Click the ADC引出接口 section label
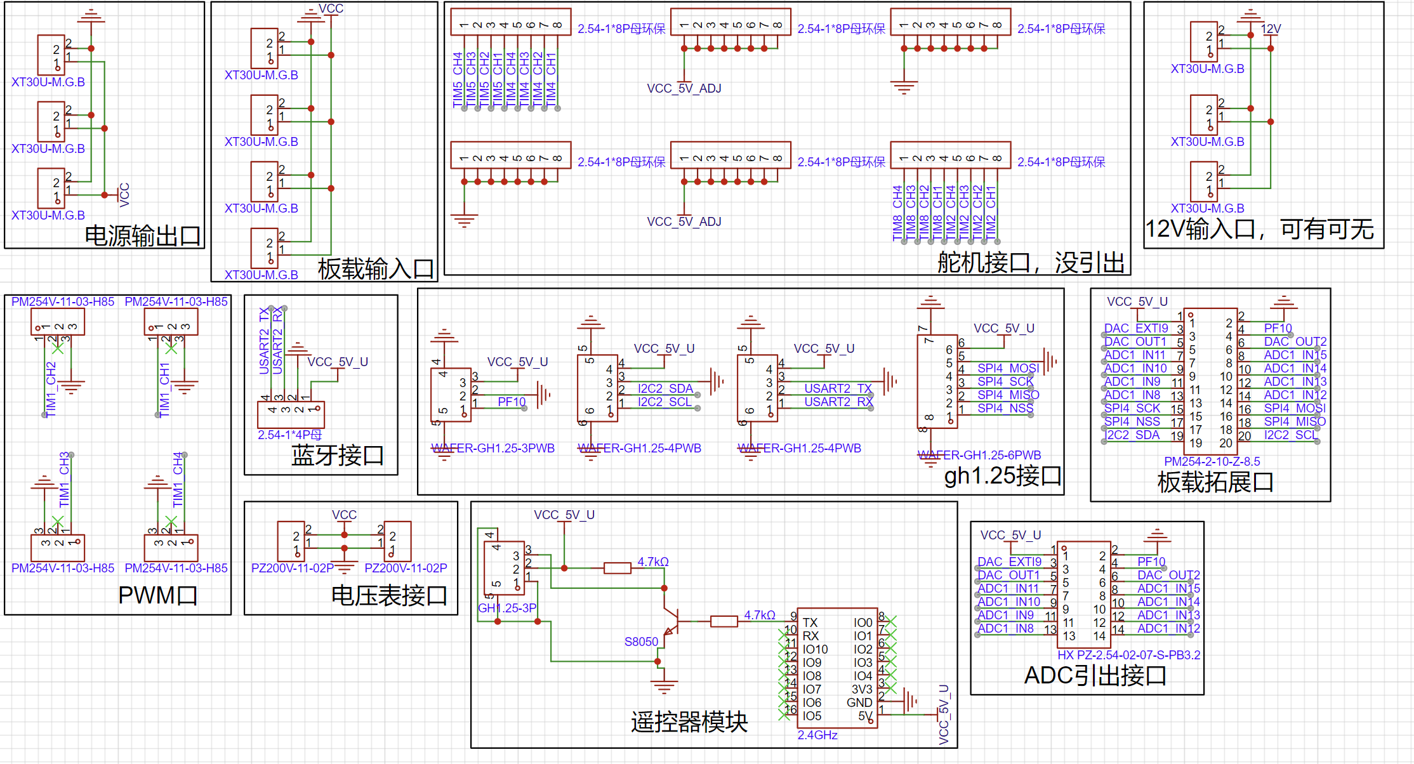Viewport: 1414px width, 764px height. pos(1095,675)
